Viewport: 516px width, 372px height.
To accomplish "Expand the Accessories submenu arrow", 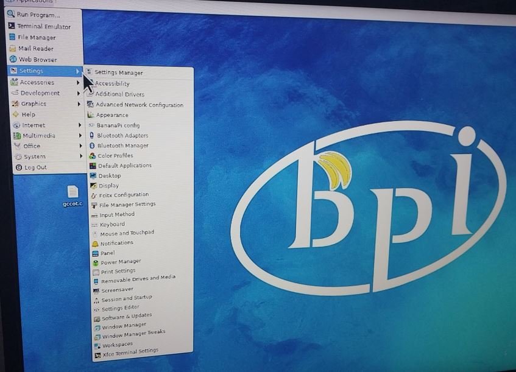I will point(78,82).
